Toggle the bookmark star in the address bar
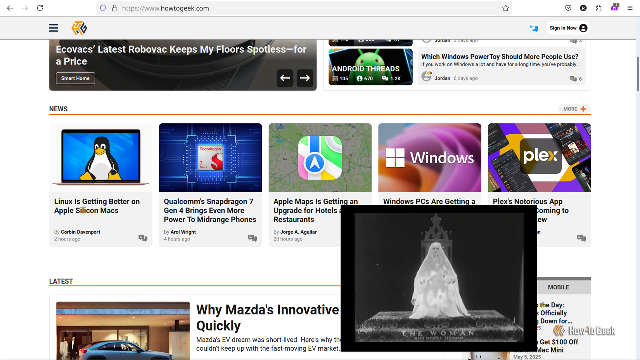640x360 pixels. point(505,8)
